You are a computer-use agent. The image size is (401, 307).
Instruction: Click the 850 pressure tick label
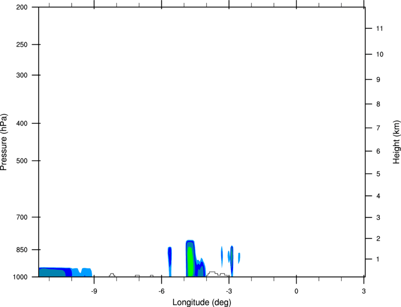(x=22, y=250)
